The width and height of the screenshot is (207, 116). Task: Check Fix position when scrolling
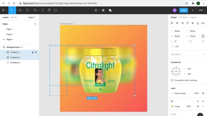(x=172, y=80)
